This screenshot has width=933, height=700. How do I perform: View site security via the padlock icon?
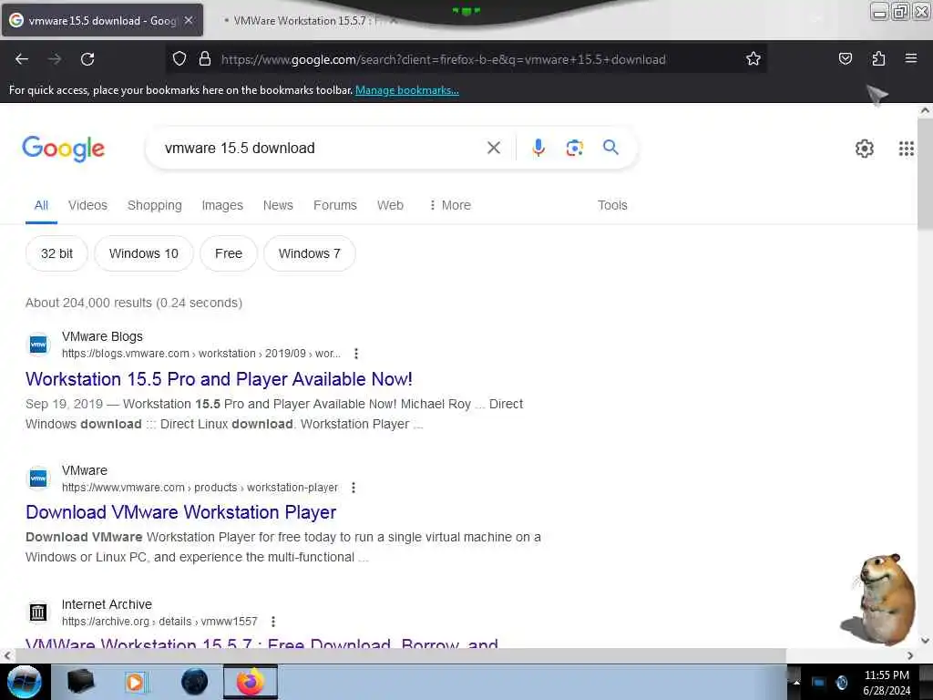pos(205,59)
